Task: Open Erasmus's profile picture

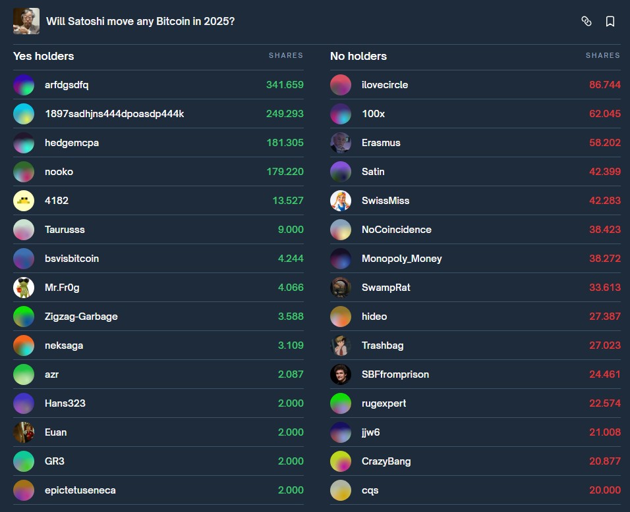Action: pyautogui.click(x=341, y=143)
